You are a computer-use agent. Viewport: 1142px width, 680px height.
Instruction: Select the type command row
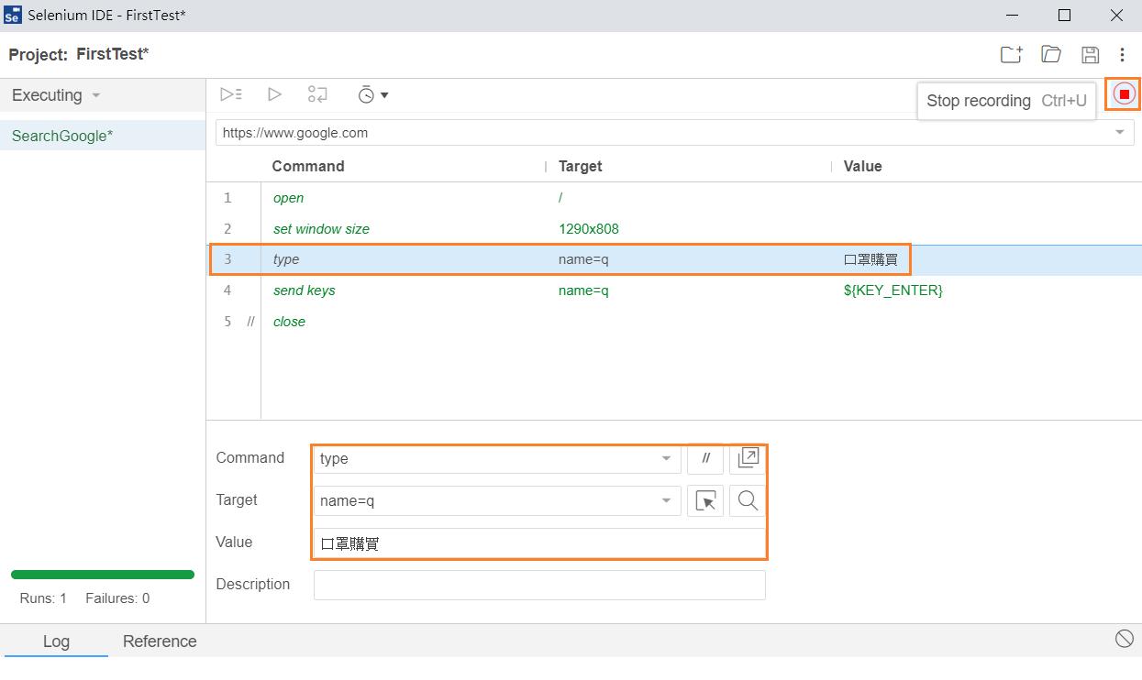674,259
